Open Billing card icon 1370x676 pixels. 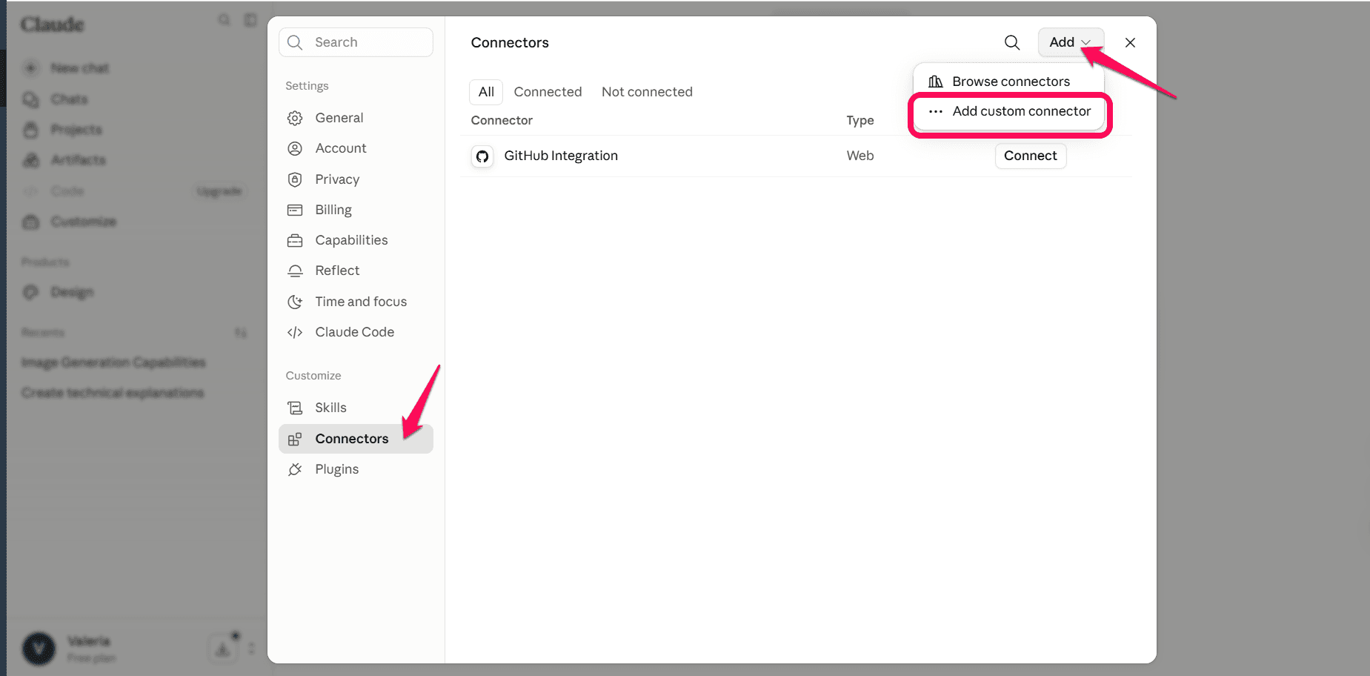coord(295,210)
